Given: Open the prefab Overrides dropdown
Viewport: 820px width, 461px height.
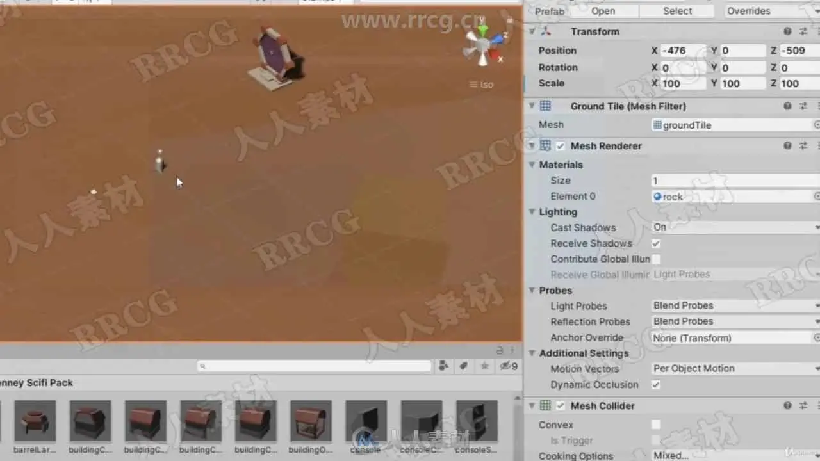Looking at the screenshot, I should coord(772,11).
